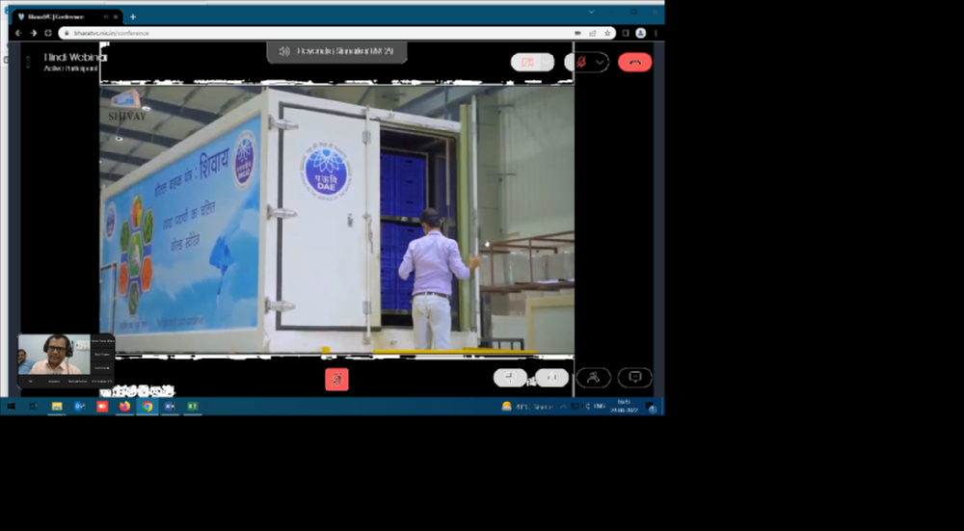Select the self-view video thumbnail

tap(55, 355)
